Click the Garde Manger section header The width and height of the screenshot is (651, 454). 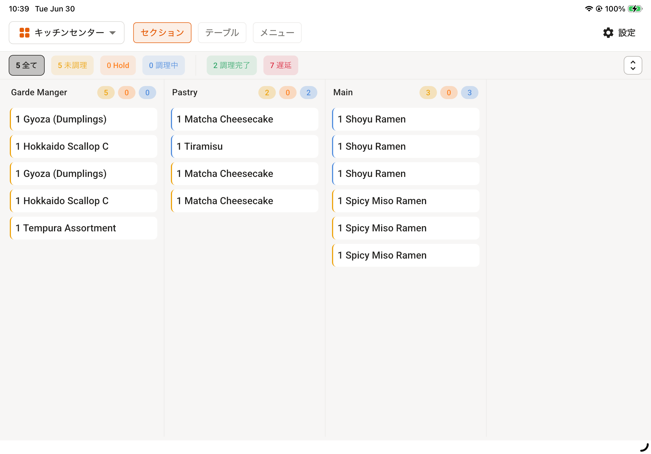coord(39,92)
